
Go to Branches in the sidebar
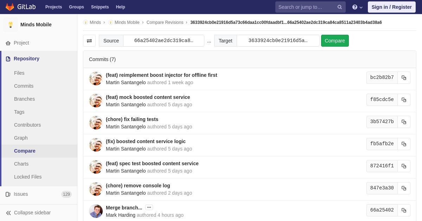point(24,99)
